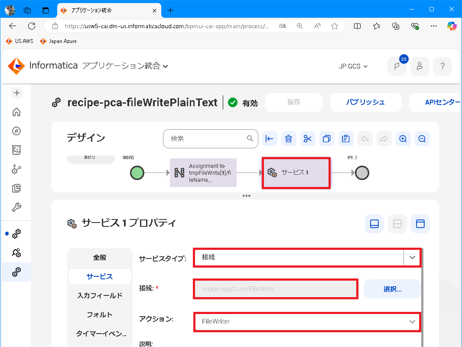The width and height of the screenshot is (462, 347).
Task: Open the browser split screen icon
Action: point(357,26)
